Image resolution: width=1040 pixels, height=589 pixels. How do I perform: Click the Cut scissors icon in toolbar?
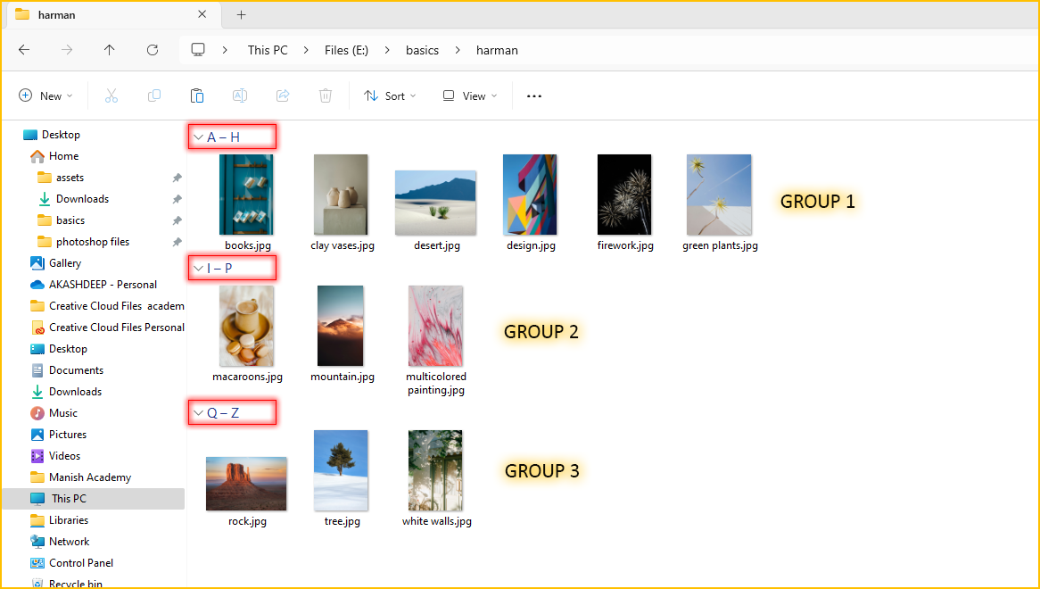tap(111, 95)
